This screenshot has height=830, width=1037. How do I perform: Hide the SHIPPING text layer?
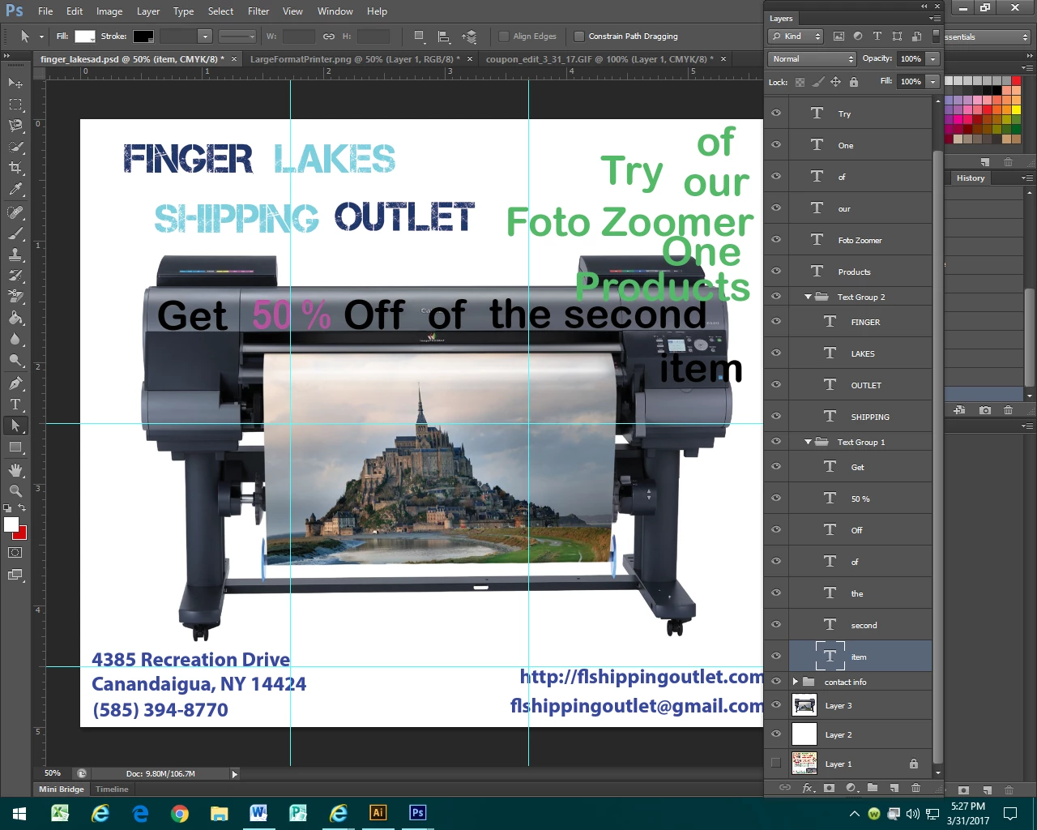[x=776, y=417]
